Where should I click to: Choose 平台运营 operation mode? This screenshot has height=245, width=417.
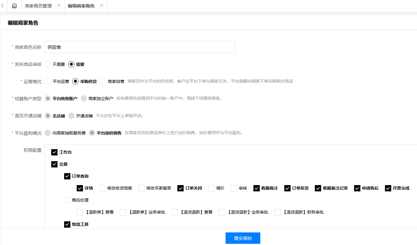tap(48, 81)
